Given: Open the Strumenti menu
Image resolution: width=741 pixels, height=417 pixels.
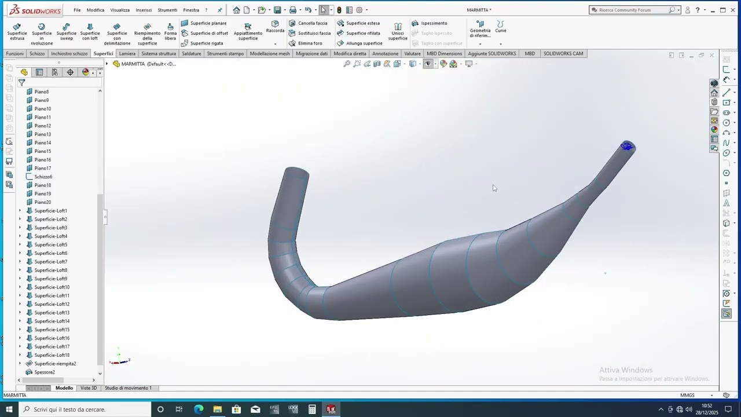Looking at the screenshot, I should 167,10.
